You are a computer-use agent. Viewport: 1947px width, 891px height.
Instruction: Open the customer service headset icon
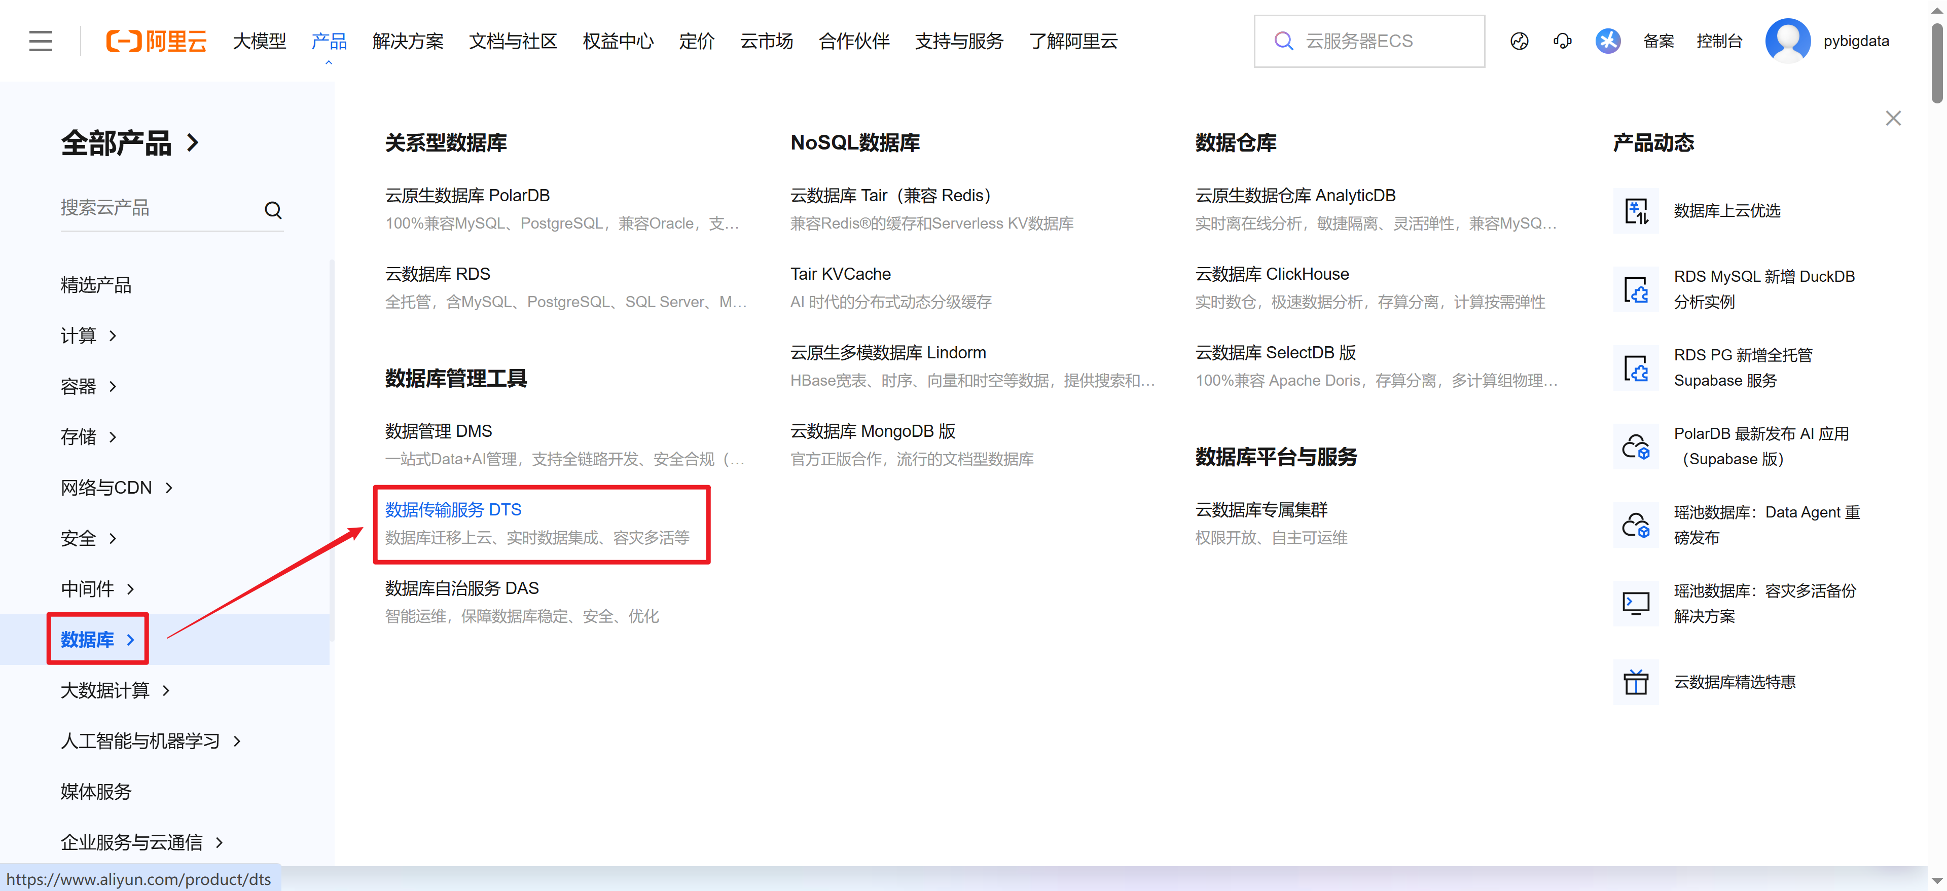[1562, 41]
